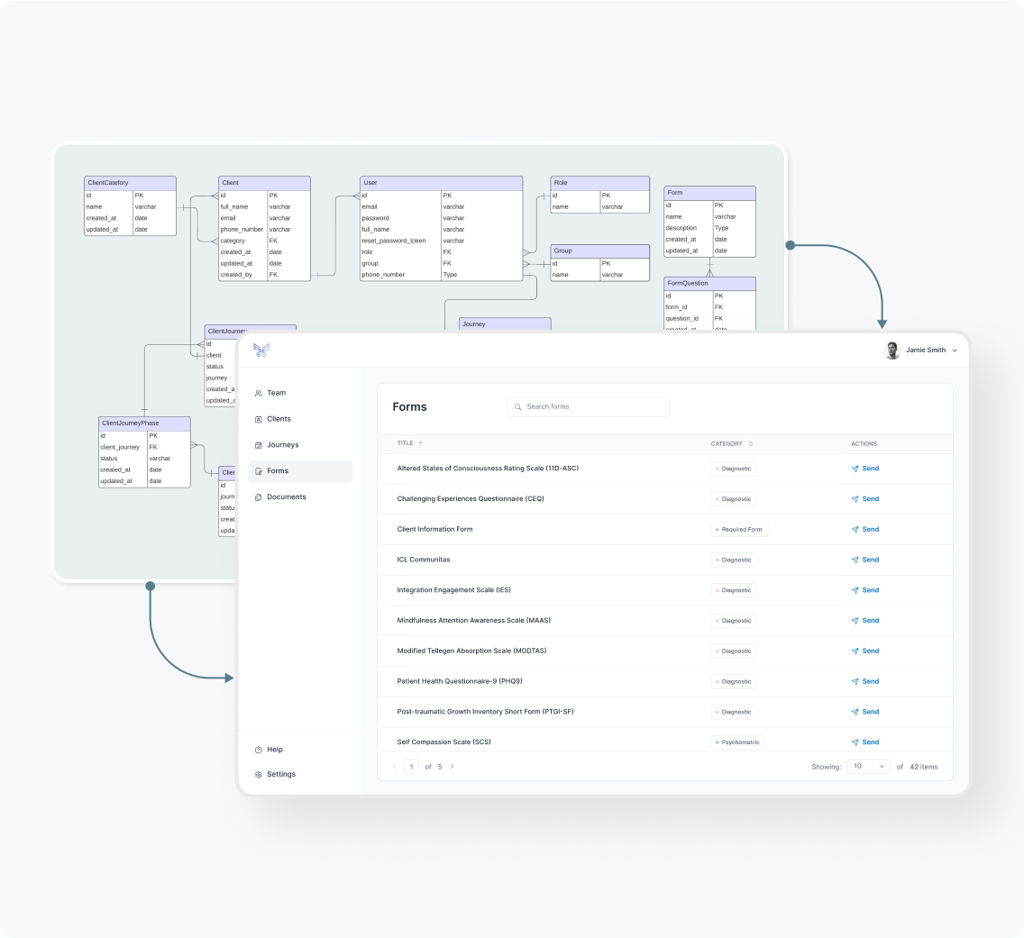This screenshot has width=1024, height=938.
Task: Sort forms by the Title column
Action: tap(421, 443)
